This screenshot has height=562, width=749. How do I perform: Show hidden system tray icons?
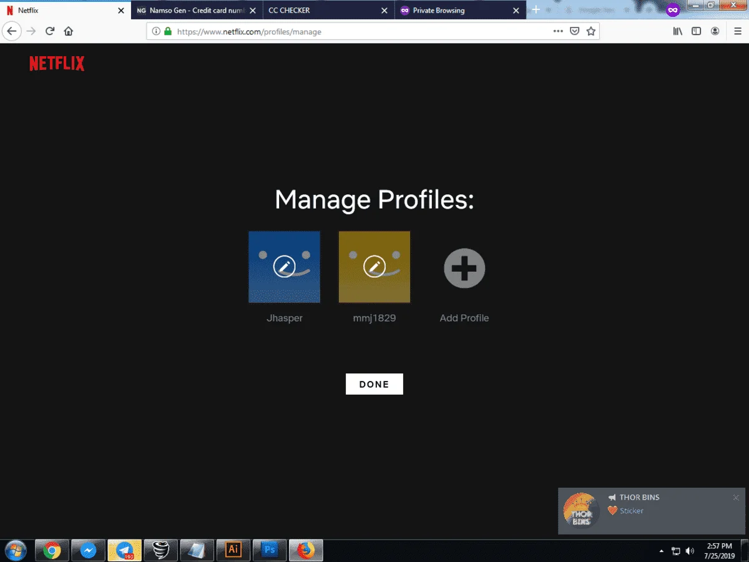coord(662,551)
